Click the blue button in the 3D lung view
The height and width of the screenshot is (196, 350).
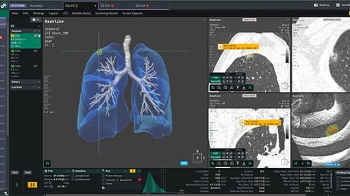point(184,163)
